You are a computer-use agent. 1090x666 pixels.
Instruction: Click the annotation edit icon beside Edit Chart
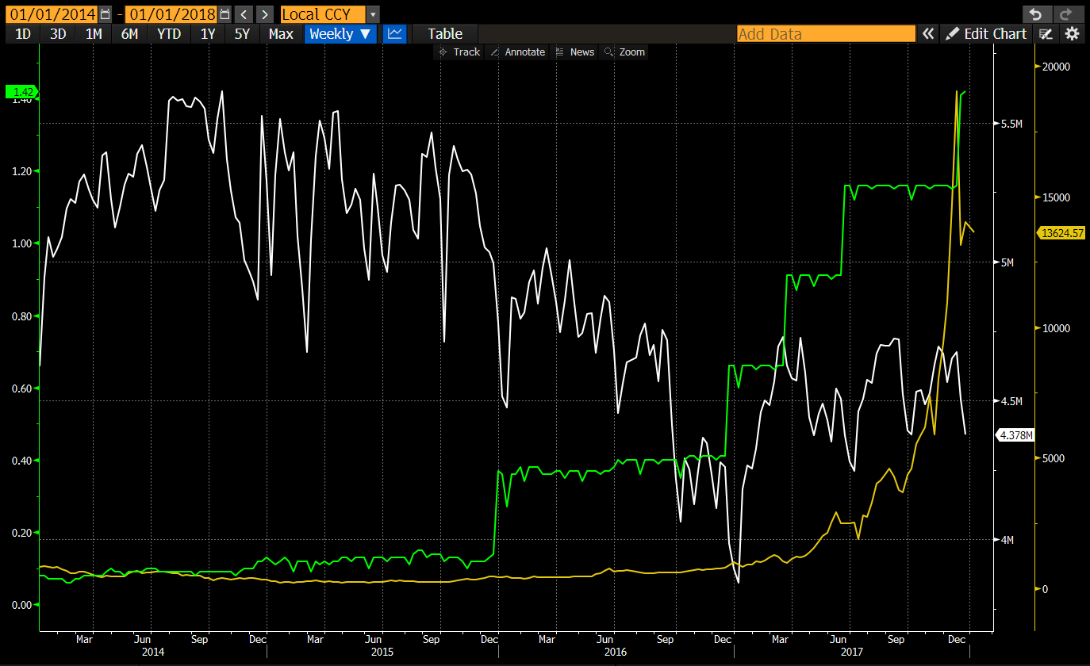[1046, 33]
